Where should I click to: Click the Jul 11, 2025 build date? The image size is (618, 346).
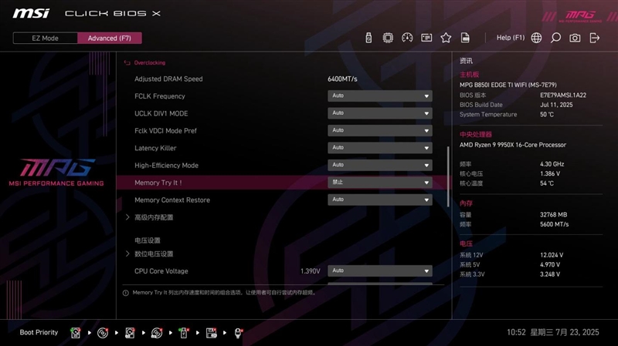(x=556, y=105)
